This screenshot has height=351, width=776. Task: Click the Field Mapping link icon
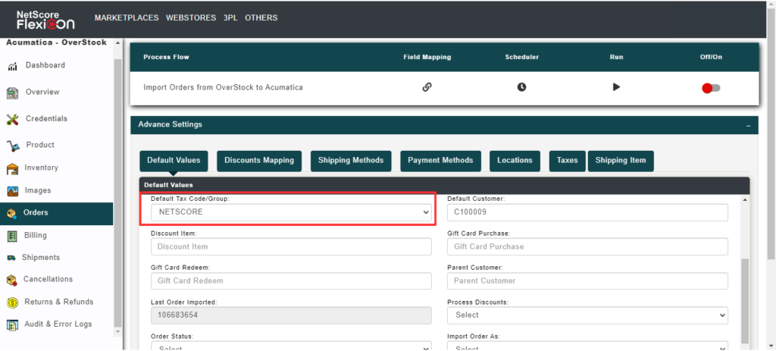427,87
